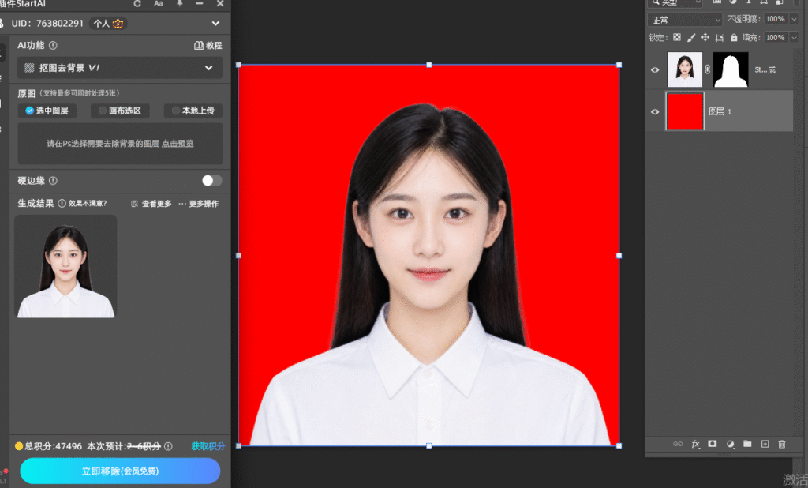
Task: Click 查看更多 to view more results
Action: coord(151,204)
